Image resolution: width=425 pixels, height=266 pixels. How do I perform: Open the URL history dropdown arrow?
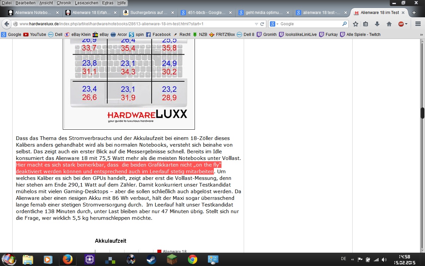point(256,24)
